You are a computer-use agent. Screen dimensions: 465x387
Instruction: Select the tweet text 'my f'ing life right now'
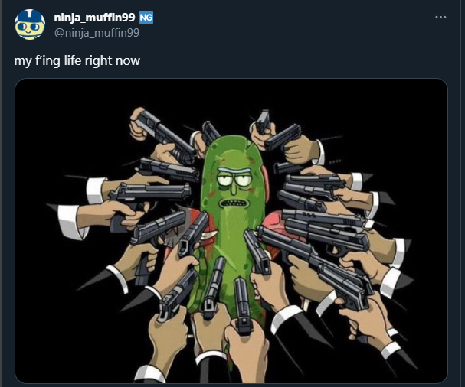(77, 60)
